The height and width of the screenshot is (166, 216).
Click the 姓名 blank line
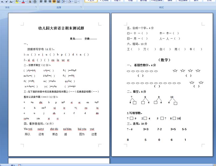(79, 39)
